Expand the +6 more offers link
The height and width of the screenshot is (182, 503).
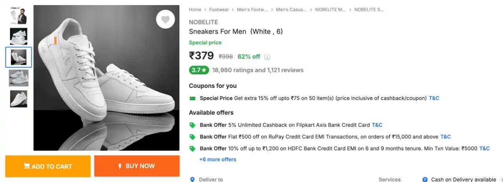(218, 159)
